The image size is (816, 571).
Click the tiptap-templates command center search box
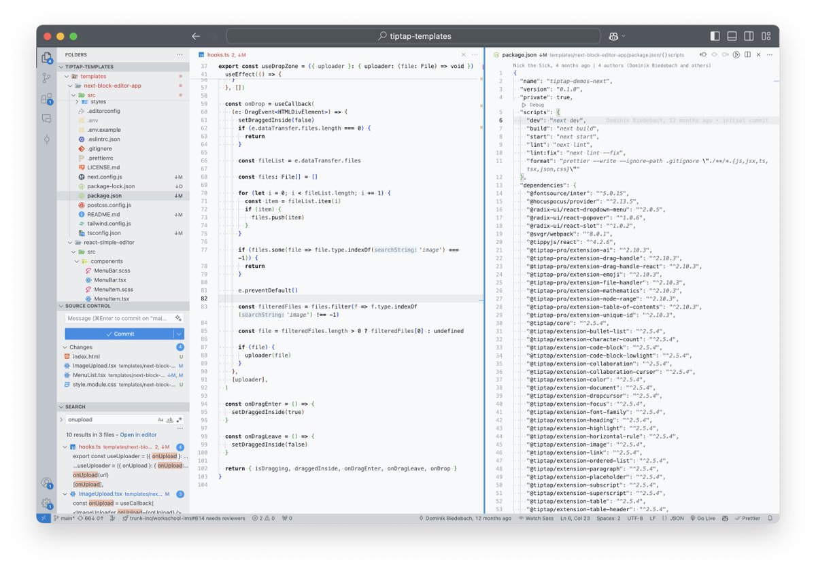click(412, 36)
